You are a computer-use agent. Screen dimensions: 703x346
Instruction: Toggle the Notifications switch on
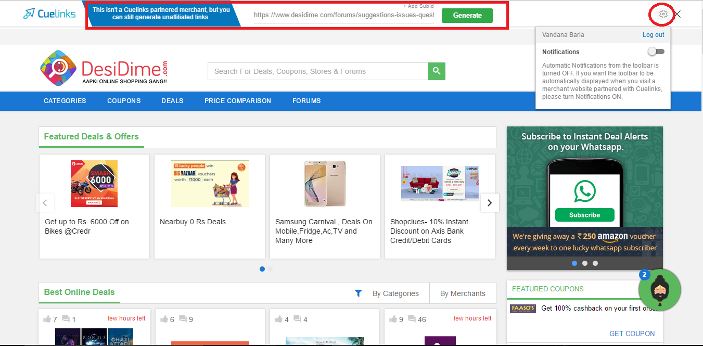point(656,52)
